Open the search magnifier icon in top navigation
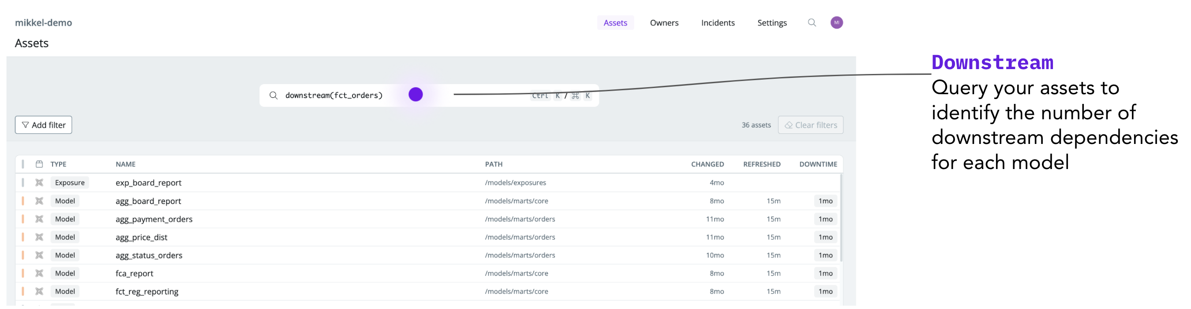Image resolution: width=1191 pixels, height=309 pixels. pos(811,22)
